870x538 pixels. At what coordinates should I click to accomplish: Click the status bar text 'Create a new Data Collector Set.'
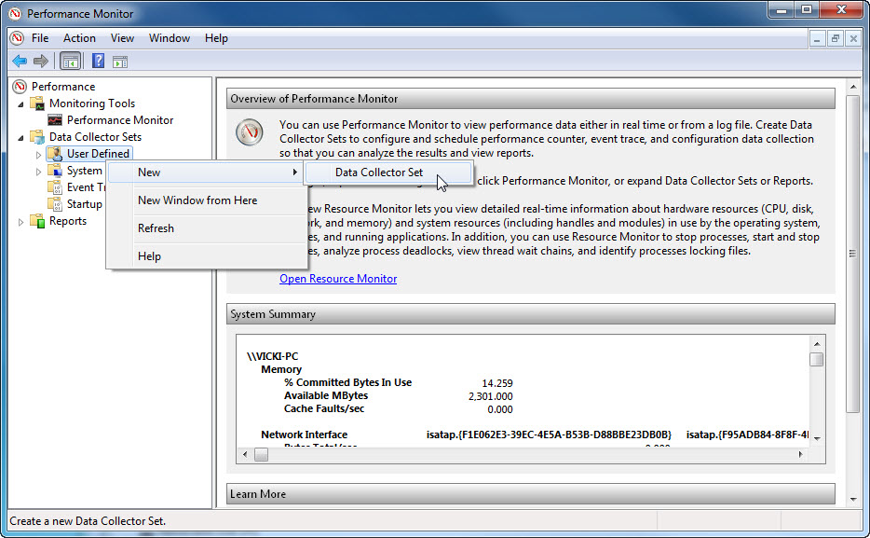click(x=88, y=521)
